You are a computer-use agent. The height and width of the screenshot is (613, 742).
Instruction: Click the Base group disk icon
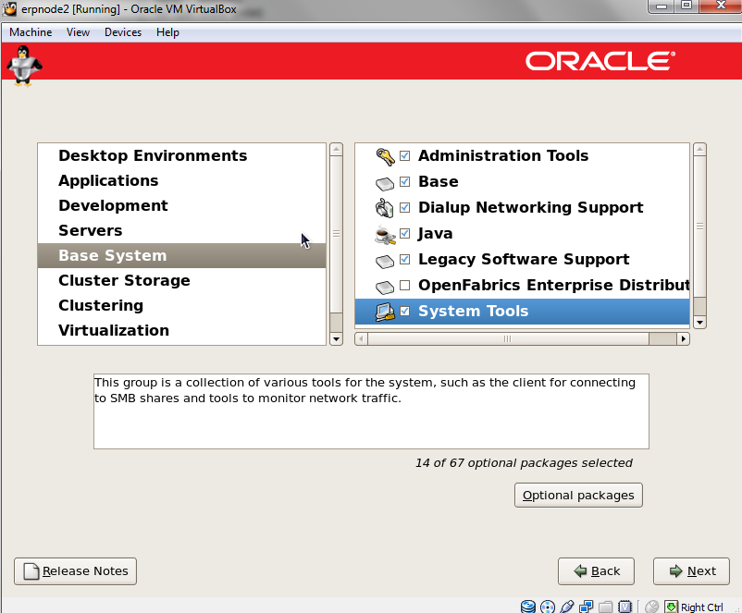(385, 183)
